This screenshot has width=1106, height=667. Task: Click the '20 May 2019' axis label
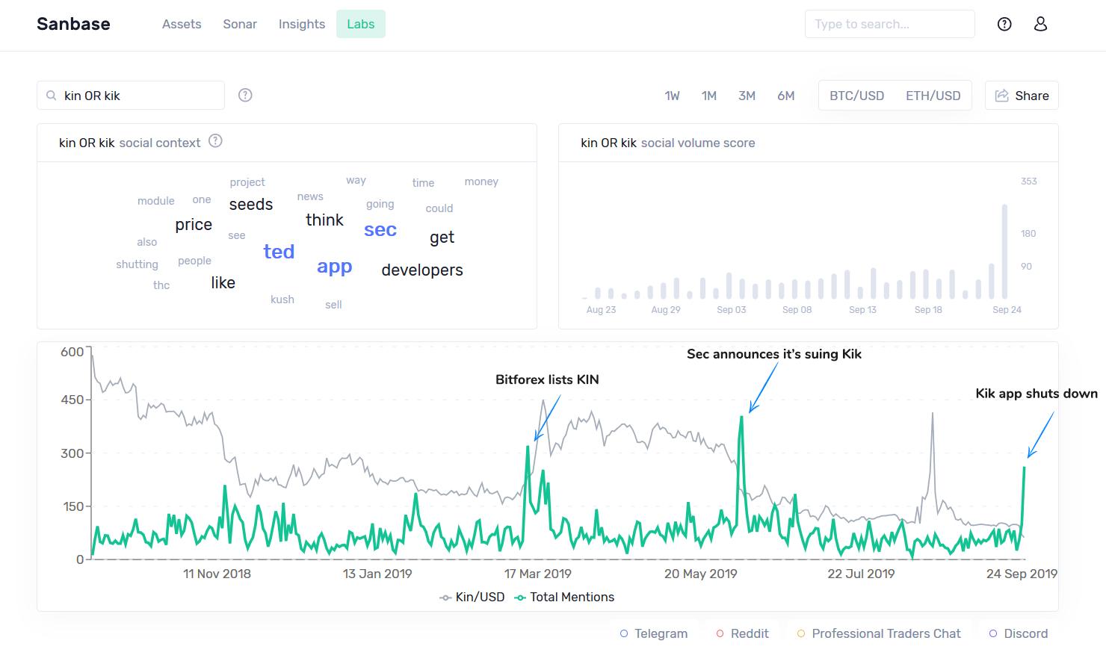coord(700,574)
